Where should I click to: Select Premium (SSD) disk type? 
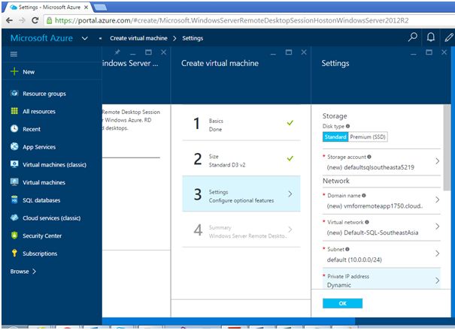coord(368,137)
